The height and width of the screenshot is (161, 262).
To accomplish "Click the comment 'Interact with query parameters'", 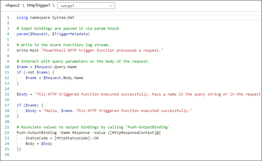I will click(83, 61).
